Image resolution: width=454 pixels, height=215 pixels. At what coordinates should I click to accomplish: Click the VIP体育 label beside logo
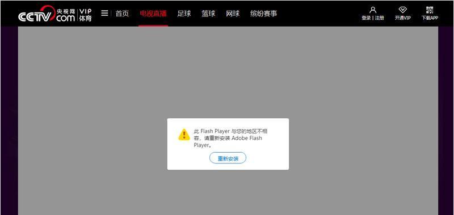click(86, 15)
